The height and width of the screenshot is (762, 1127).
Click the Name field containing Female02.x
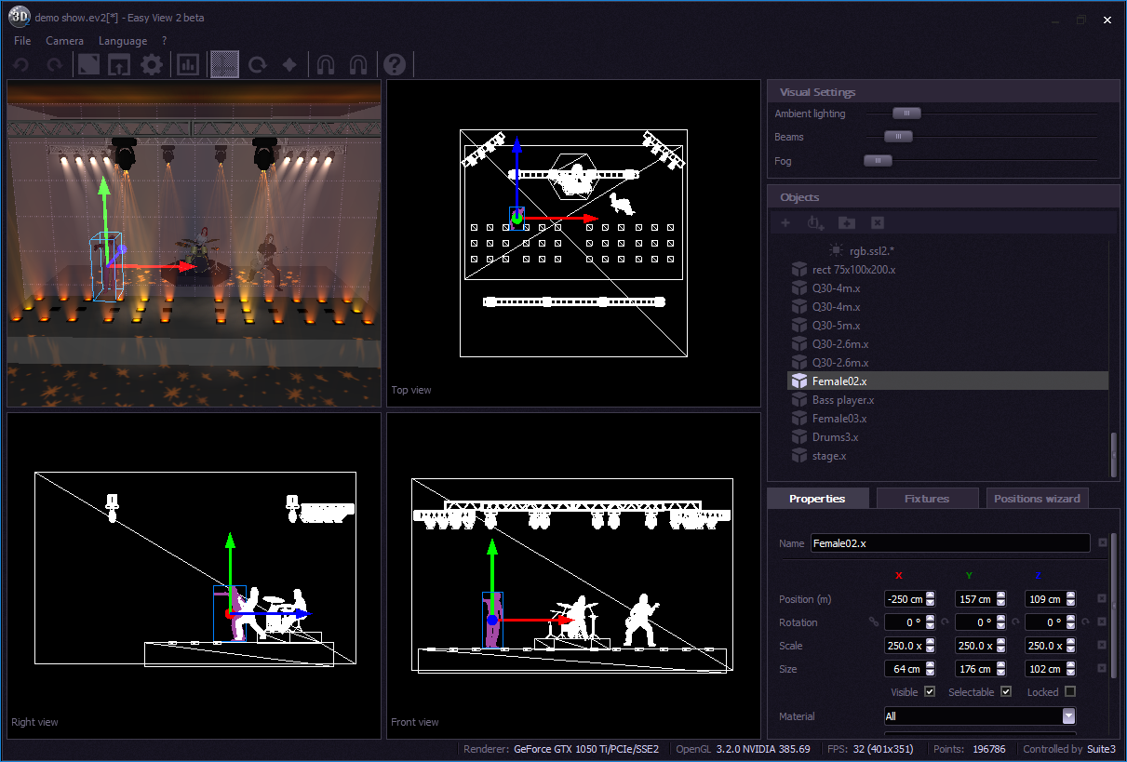tap(949, 543)
